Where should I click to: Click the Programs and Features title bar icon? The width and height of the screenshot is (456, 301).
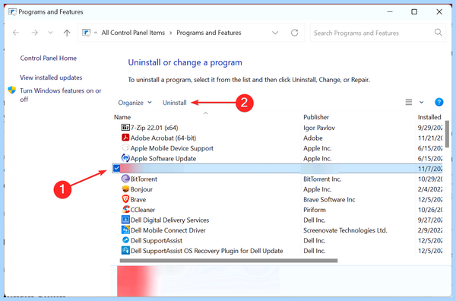tap(12, 12)
